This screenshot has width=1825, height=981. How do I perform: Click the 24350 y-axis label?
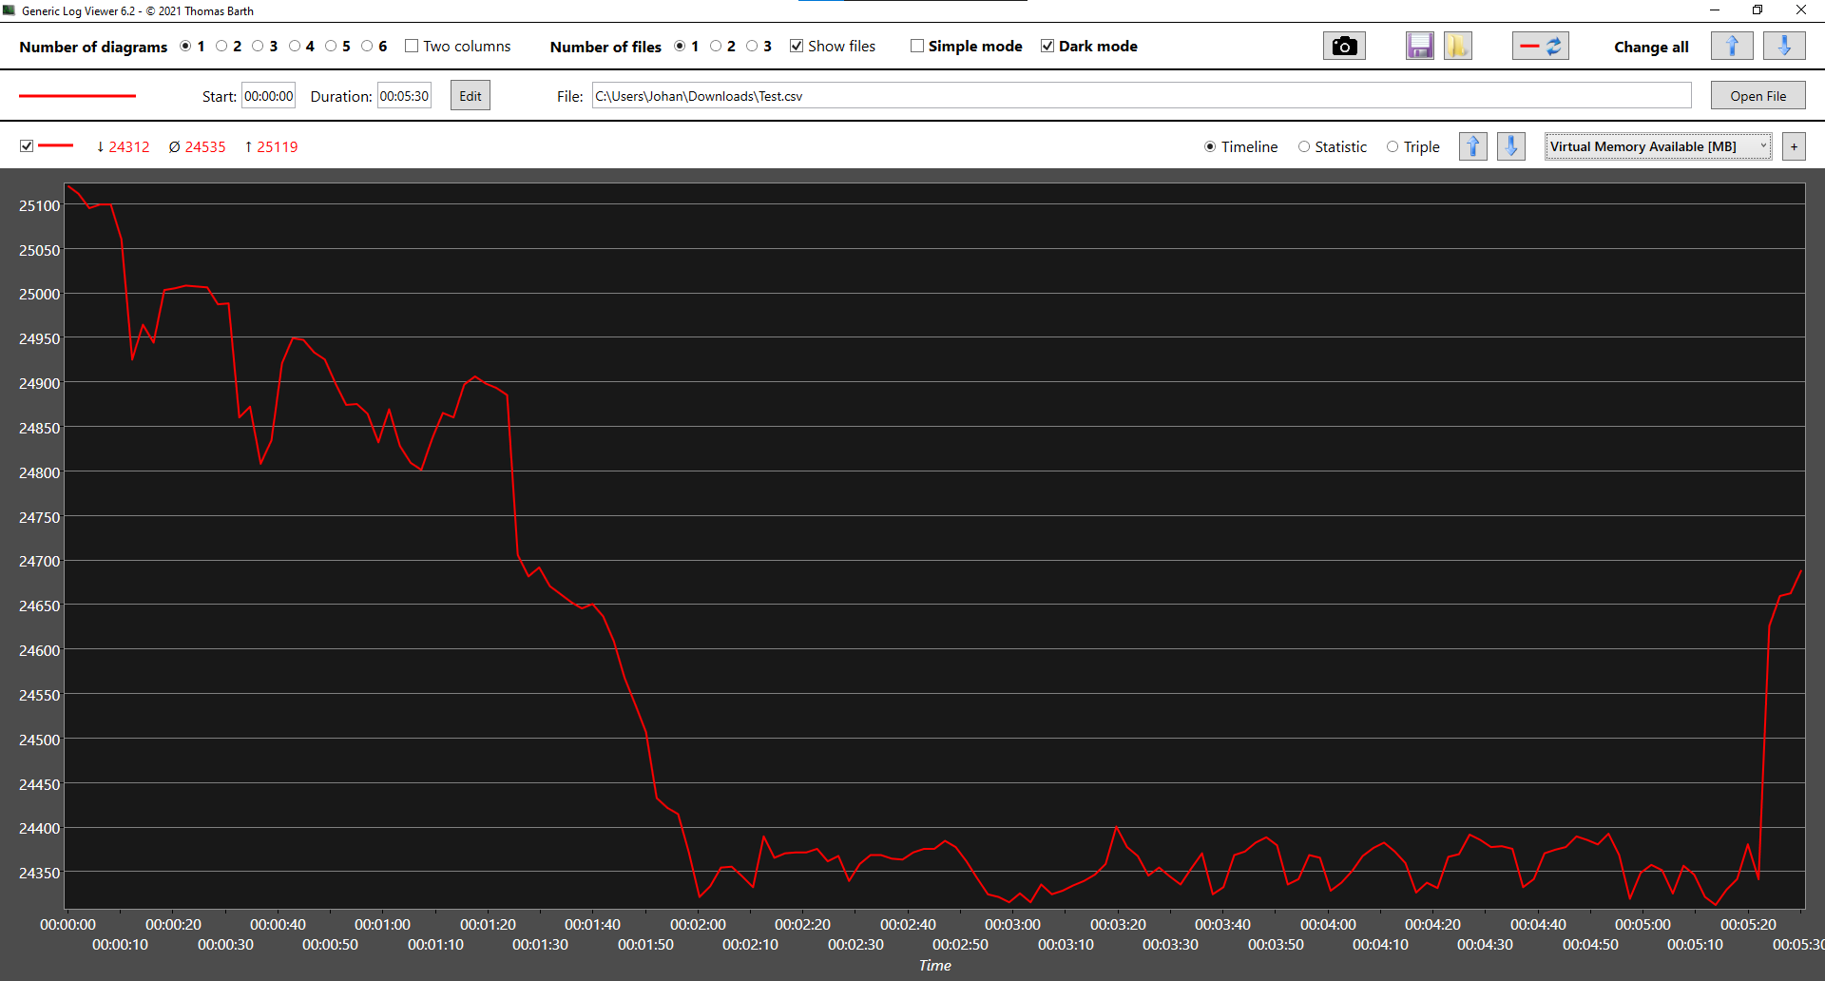point(40,873)
